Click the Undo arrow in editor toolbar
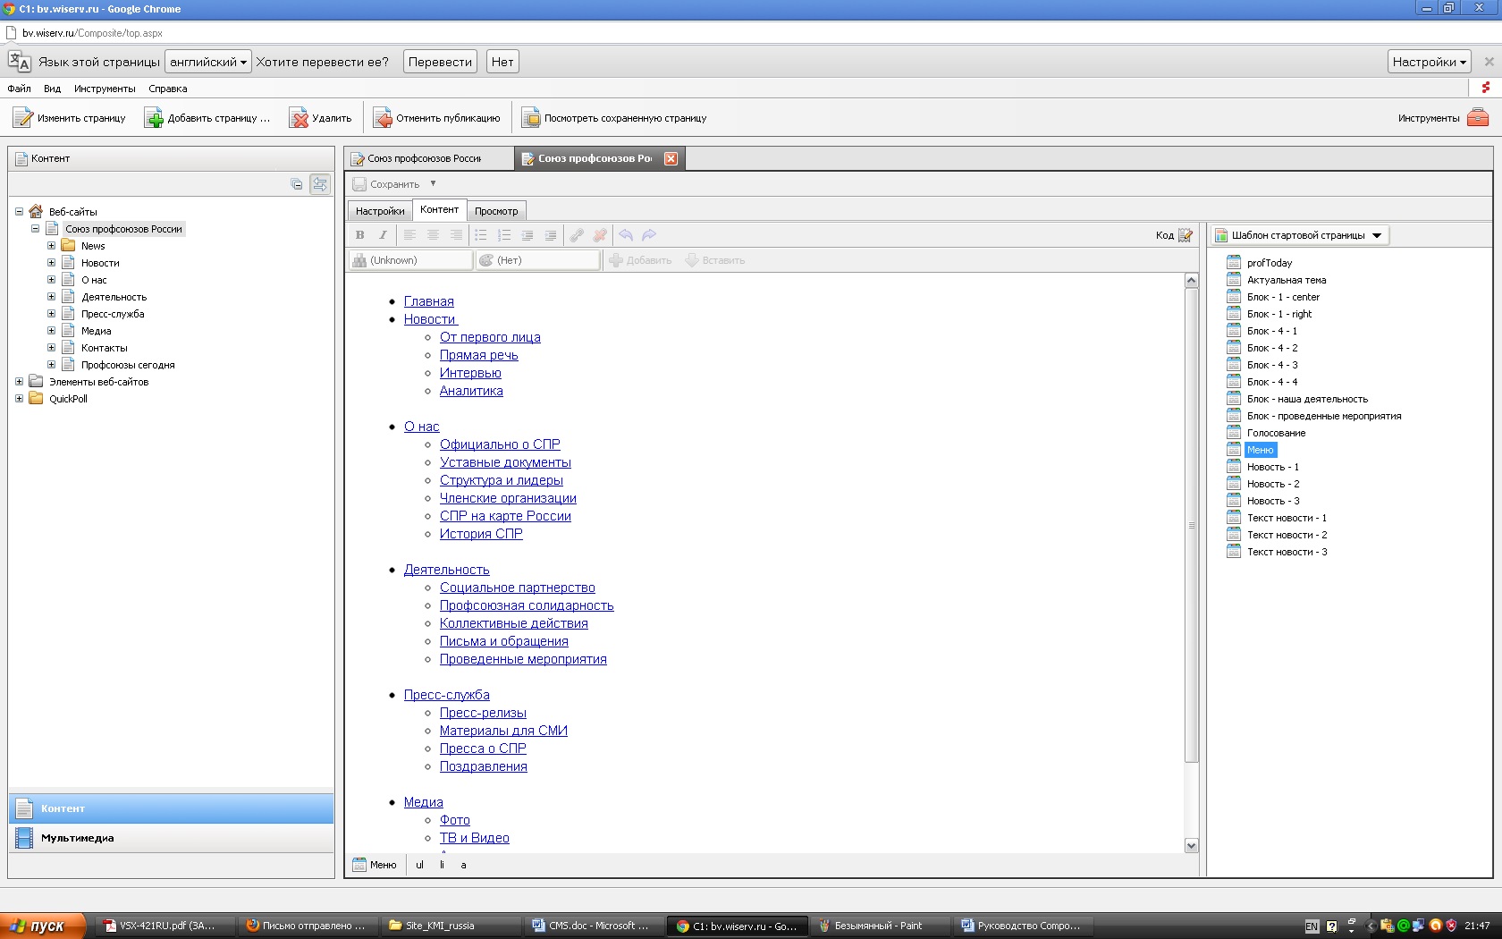 pos(626,235)
